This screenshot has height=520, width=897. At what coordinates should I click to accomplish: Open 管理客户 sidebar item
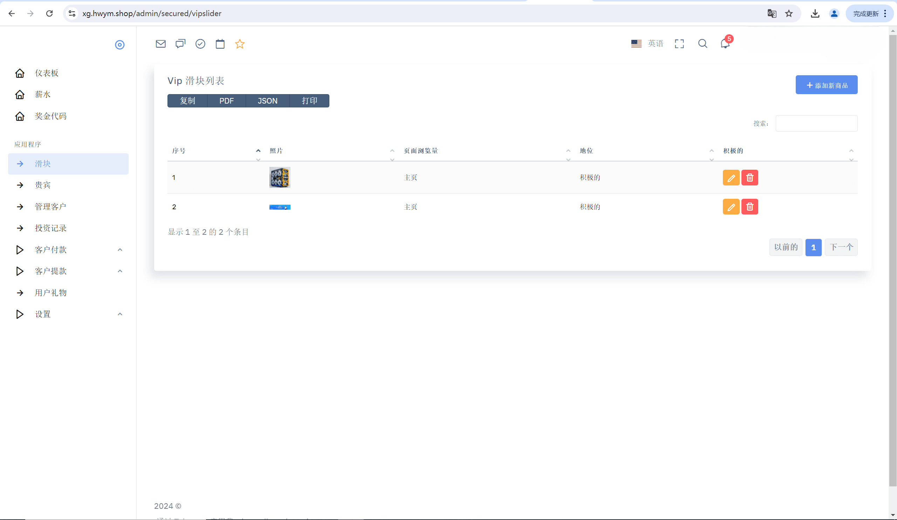tap(50, 207)
